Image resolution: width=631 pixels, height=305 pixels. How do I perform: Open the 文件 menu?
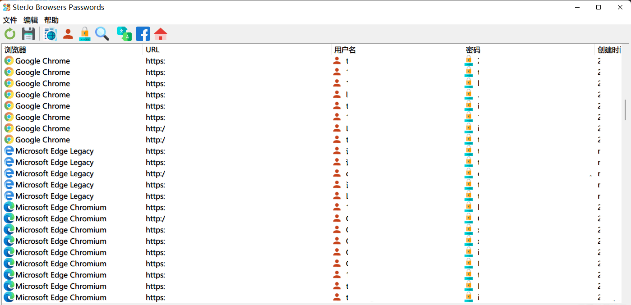click(x=10, y=20)
